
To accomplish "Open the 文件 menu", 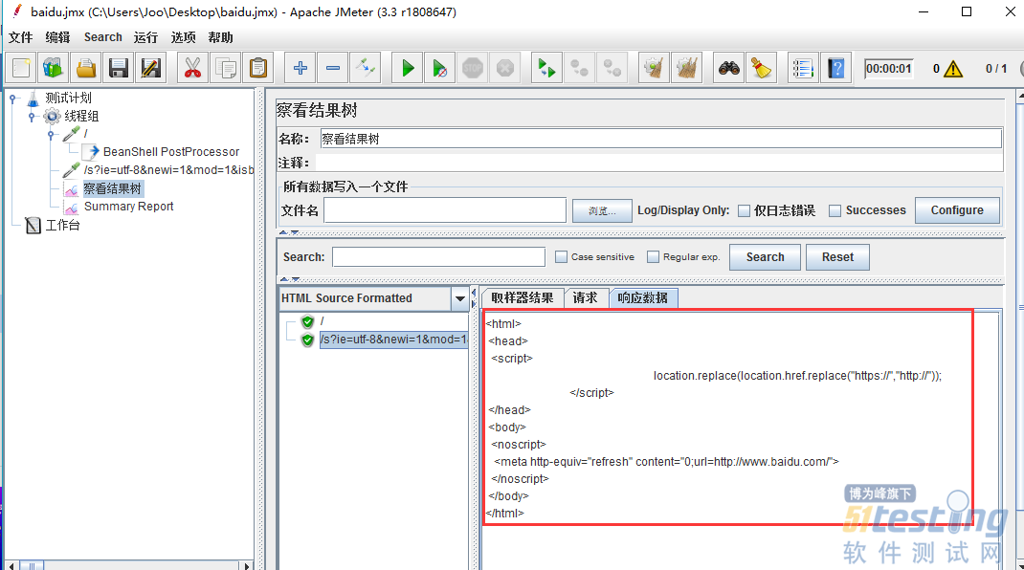I will (21, 37).
